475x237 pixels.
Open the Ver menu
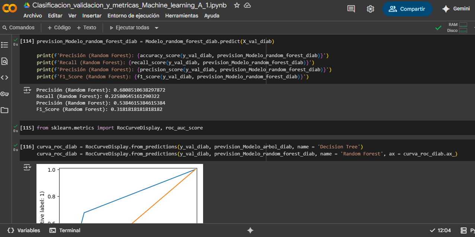pyautogui.click(x=72, y=16)
